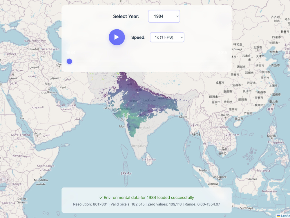This screenshot has height=218, width=290.
Task: Click the Lucknow city label
Action: click(x=149, y=100)
